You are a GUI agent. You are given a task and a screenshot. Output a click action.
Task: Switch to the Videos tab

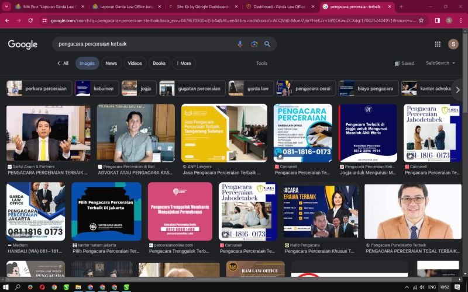pos(135,63)
